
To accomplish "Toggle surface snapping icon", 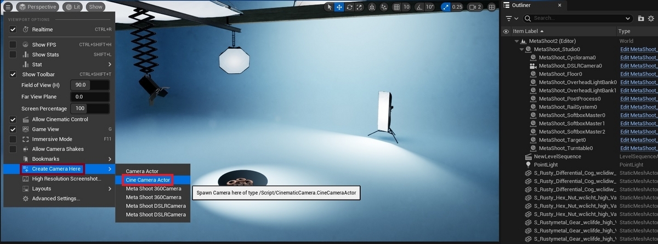I will pyautogui.click(x=384, y=7).
